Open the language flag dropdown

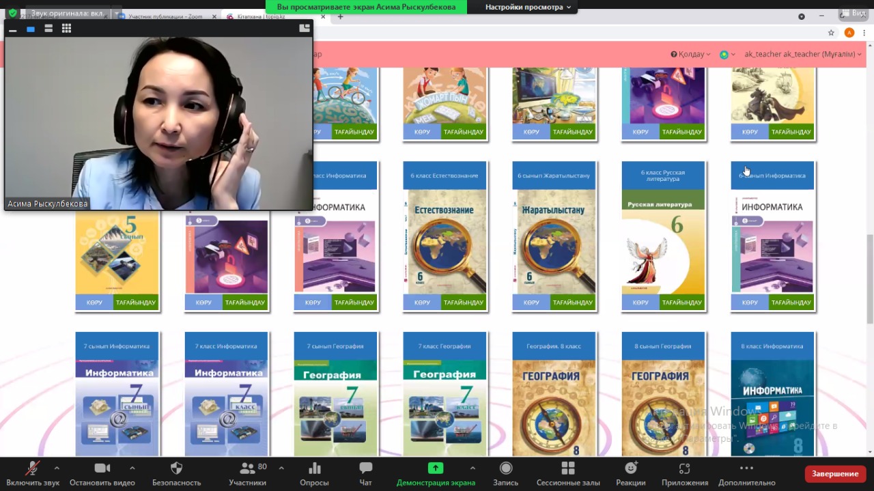[728, 55]
